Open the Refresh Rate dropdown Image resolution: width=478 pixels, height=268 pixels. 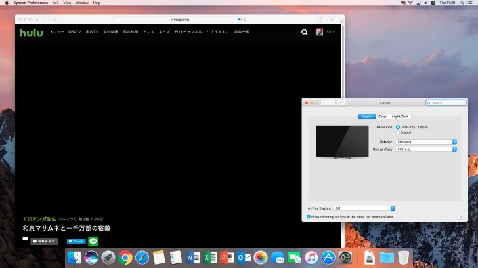(426, 149)
